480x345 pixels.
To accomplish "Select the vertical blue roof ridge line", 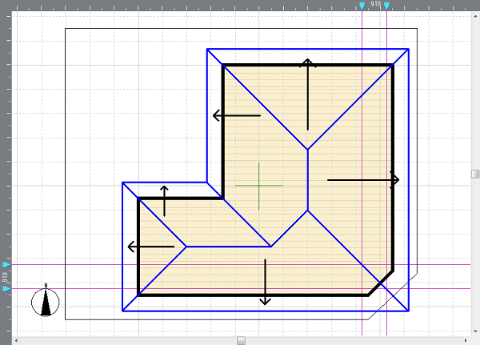I will tap(309, 179).
